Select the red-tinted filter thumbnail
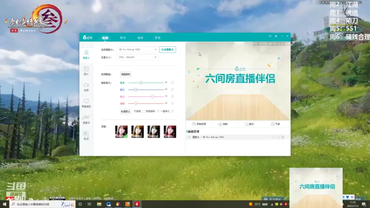 170,132
